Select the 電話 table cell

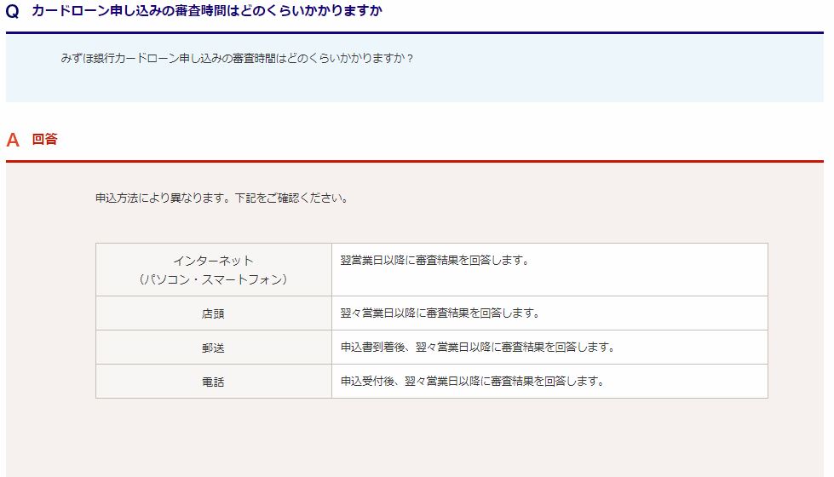213,382
